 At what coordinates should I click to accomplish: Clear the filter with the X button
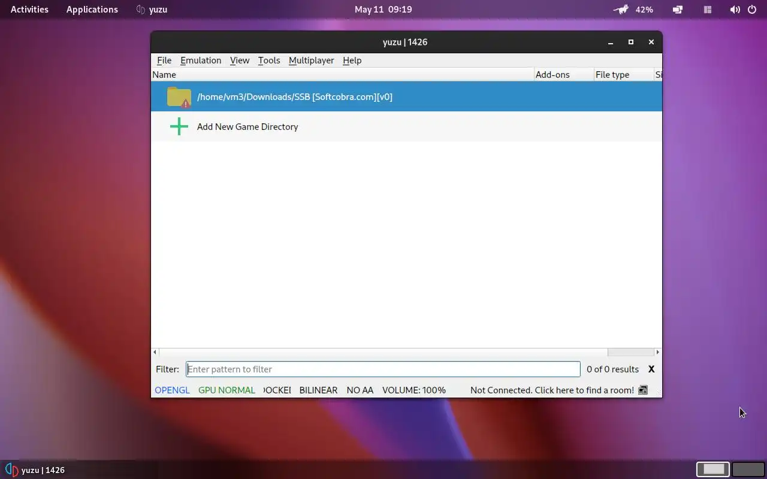[651, 369]
